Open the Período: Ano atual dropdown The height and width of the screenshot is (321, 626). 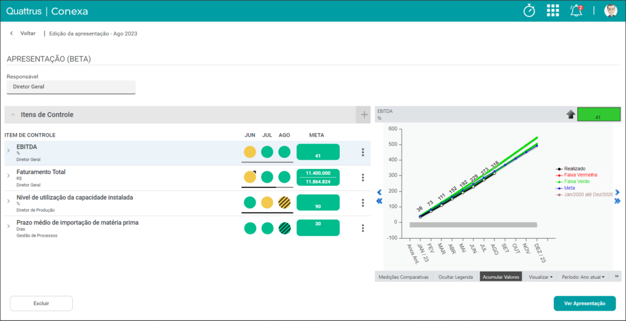point(583,276)
